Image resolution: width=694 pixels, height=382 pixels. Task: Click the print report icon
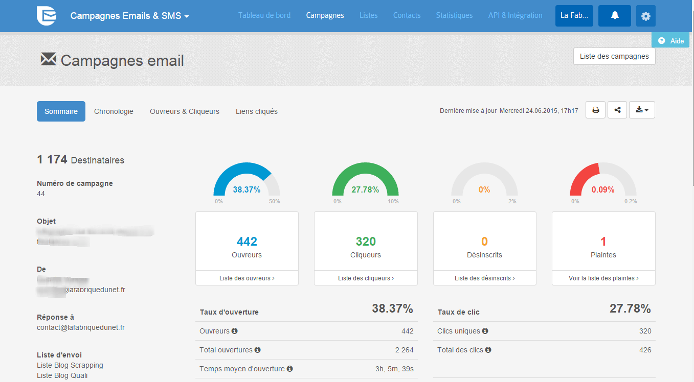(x=595, y=110)
